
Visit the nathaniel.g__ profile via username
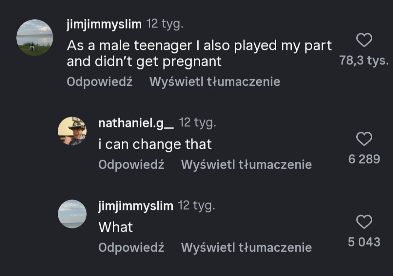pos(136,123)
